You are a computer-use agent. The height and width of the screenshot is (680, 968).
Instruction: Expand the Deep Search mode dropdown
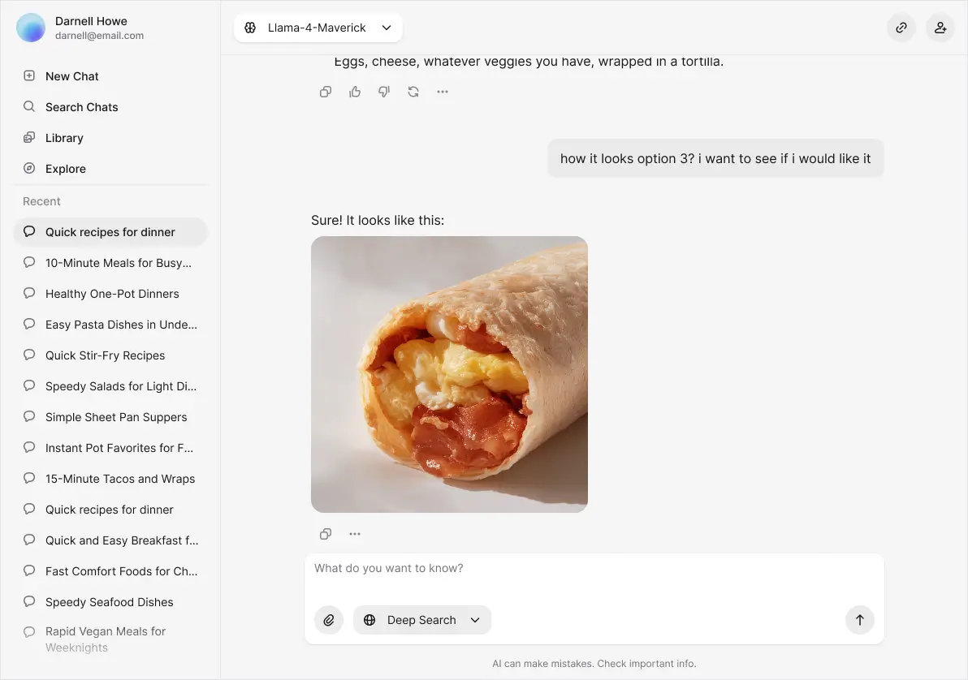coord(475,619)
